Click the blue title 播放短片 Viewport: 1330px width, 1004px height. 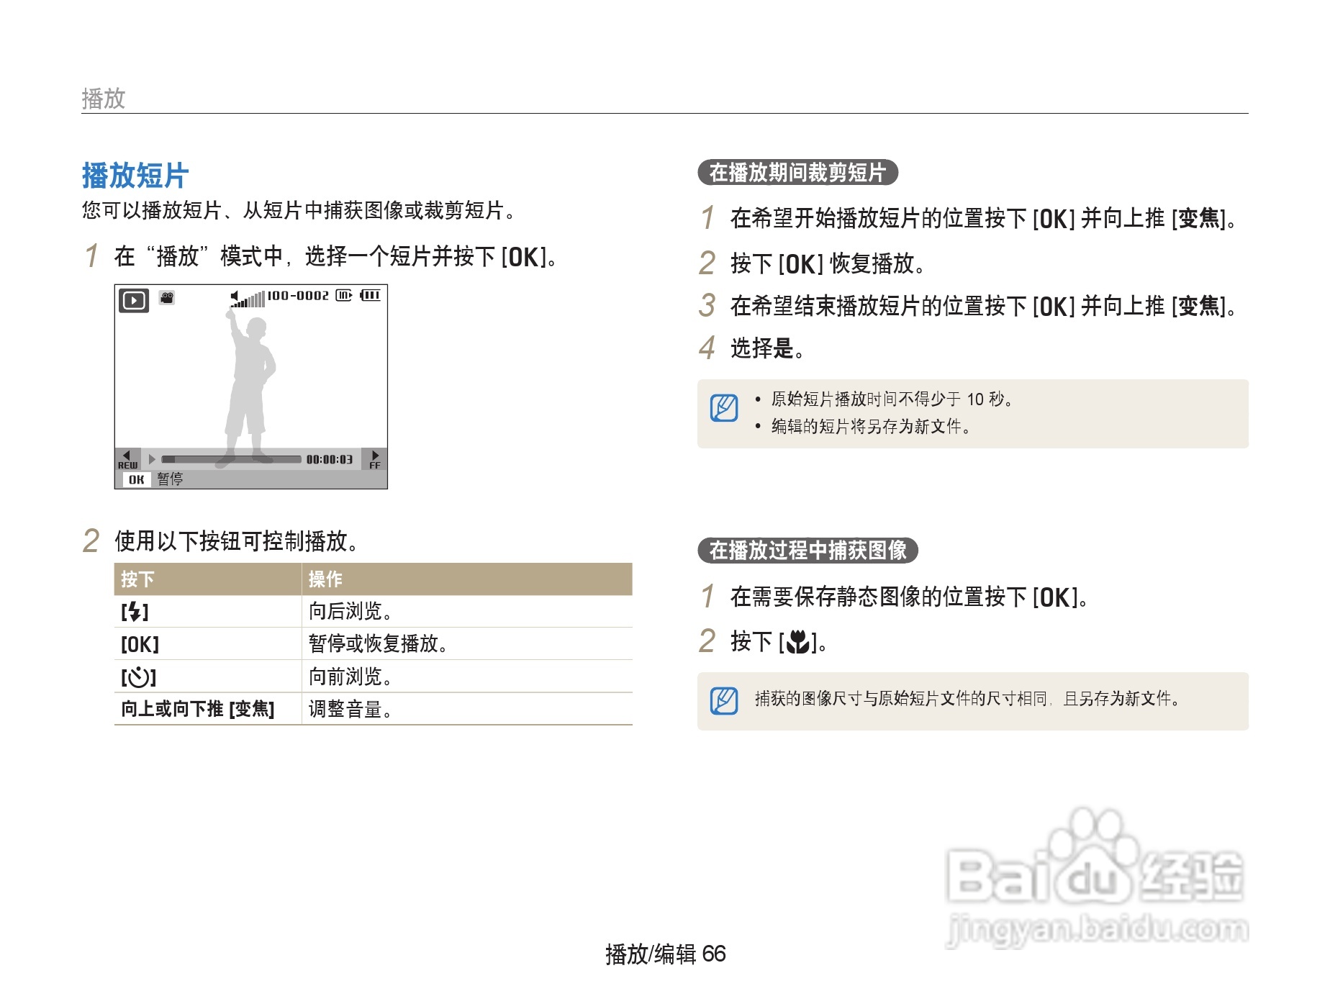[135, 176]
